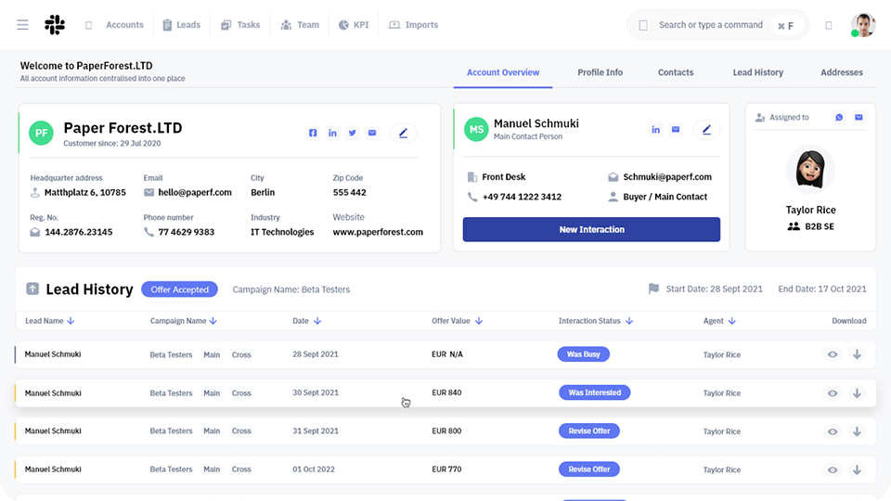This screenshot has height=501, width=891.
Task: Open Paper Forest Facebook page icon
Action: click(313, 133)
